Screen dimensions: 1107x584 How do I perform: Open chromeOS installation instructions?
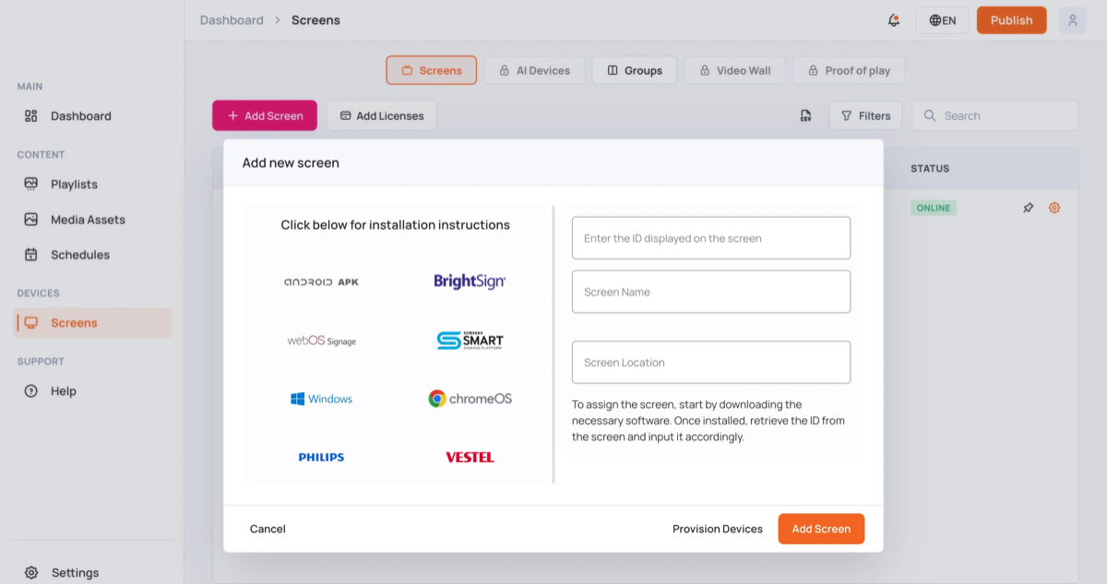point(470,399)
